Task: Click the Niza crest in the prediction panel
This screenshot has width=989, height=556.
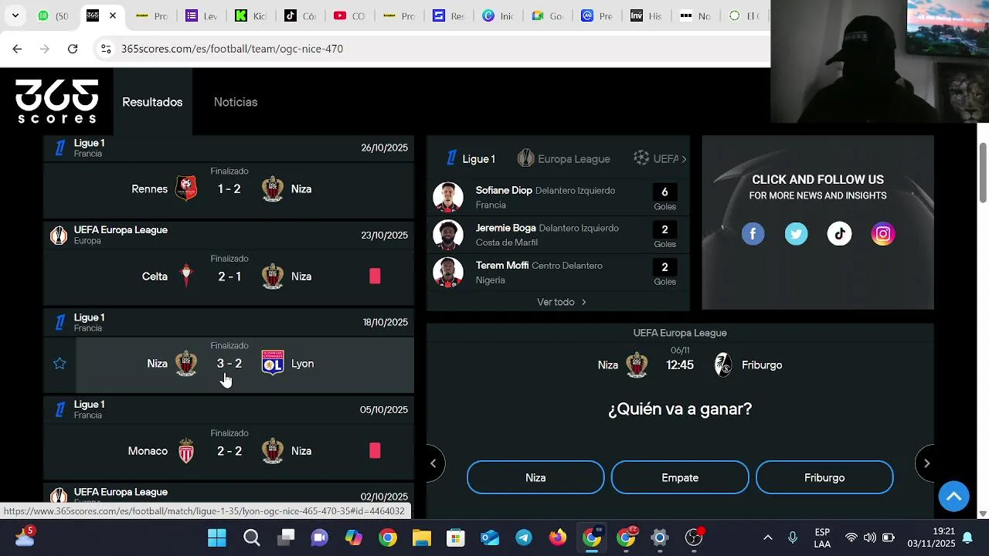Action: (x=637, y=364)
